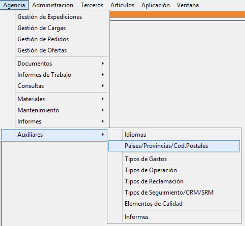The height and width of the screenshot is (226, 245).
Task: Click Elementos de Calidad
Action: pos(154,204)
